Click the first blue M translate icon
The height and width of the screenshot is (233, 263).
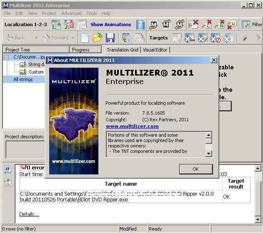pos(153,25)
